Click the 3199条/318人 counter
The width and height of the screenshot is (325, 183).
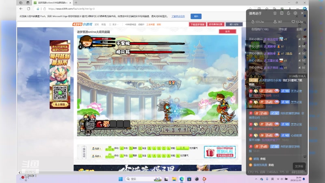(297, 76)
